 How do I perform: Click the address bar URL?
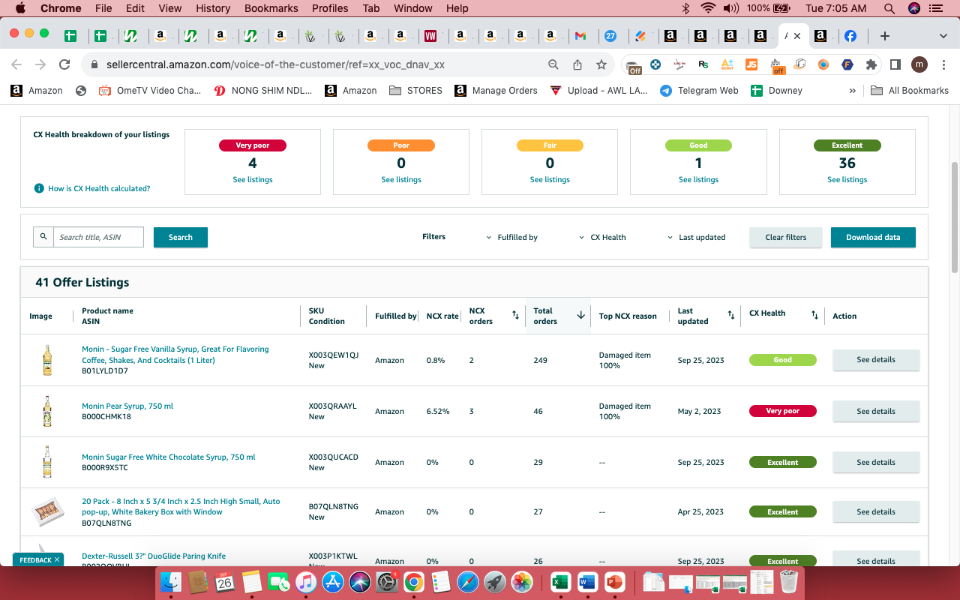coord(275,64)
